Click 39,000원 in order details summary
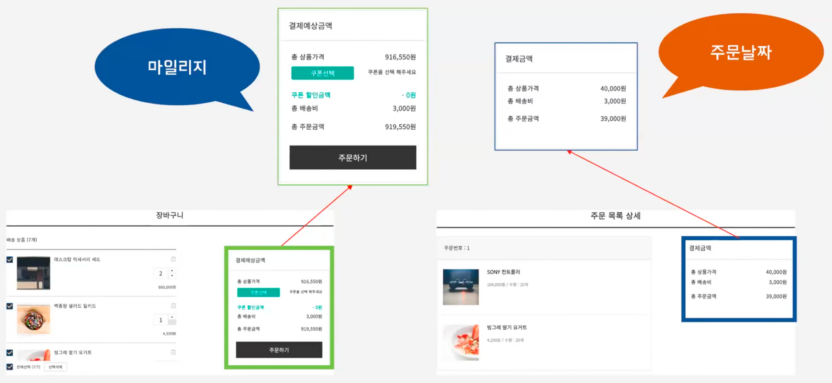The image size is (832, 383). pyautogui.click(x=776, y=297)
